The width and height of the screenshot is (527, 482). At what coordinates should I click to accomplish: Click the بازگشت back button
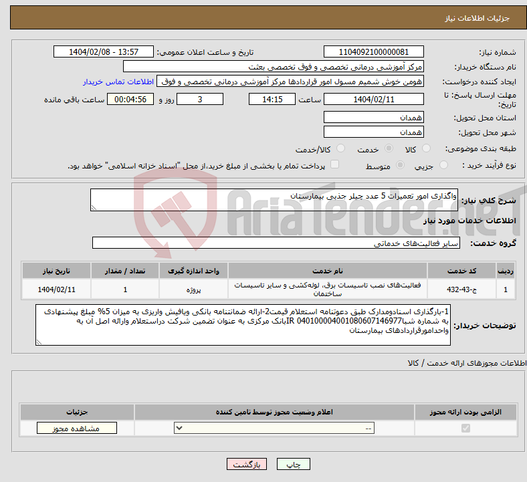point(247,464)
